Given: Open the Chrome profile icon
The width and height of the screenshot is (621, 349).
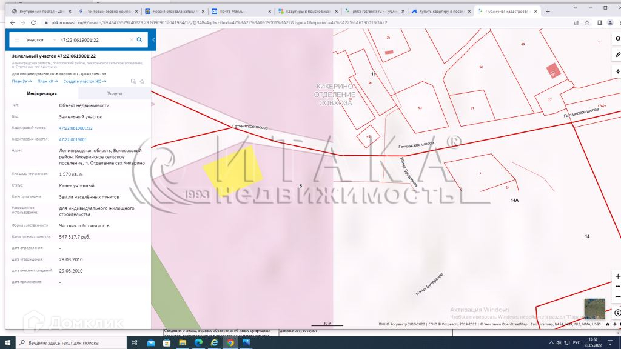Looking at the screenshot, I should pyautogui.click(x=610, y=22).
